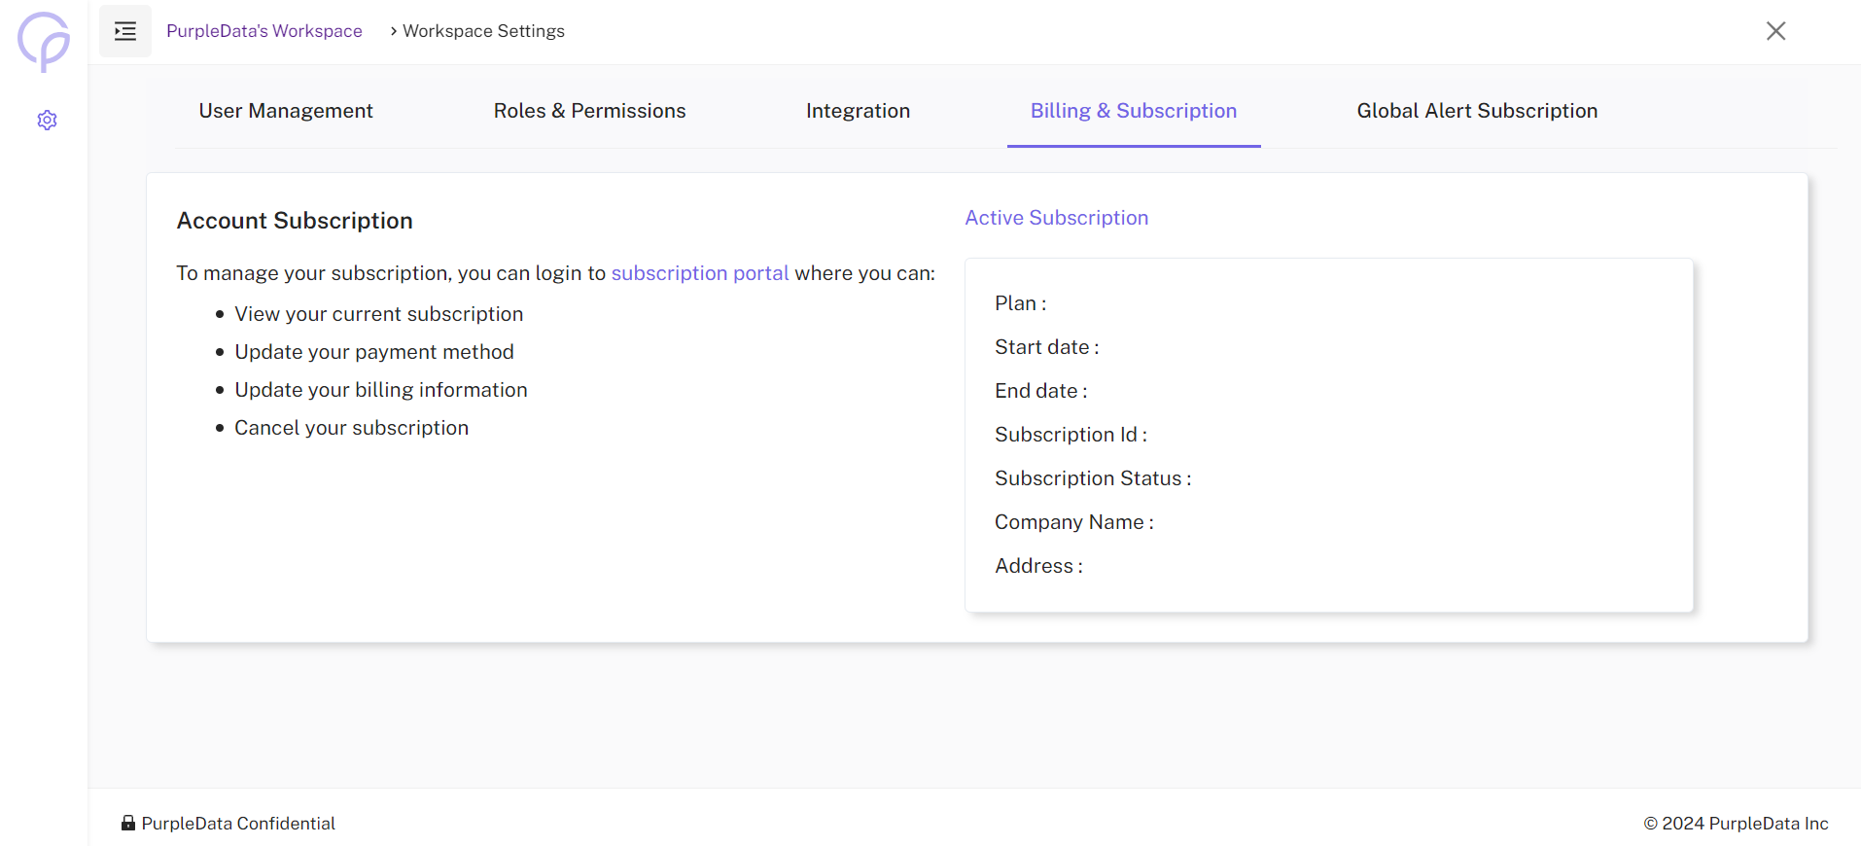The width and height of the screenshot is (1861, 846).
Task: Click the PurpleData logo icon
Action: (x=44, y=42)
